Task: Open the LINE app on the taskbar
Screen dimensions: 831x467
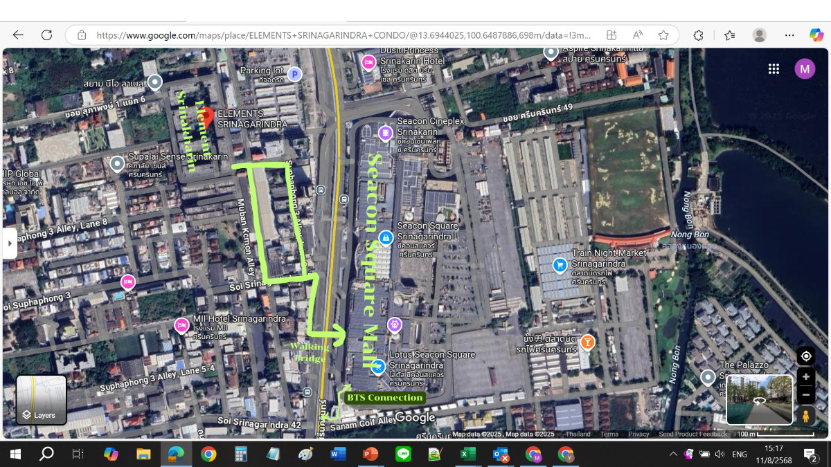Action: pos(403,454)
